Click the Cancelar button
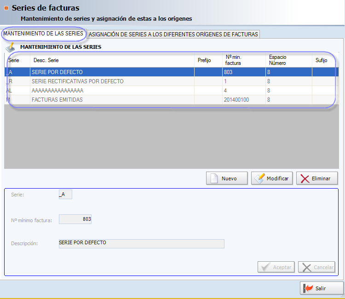The image size is (345, 299). pos(316,267)
